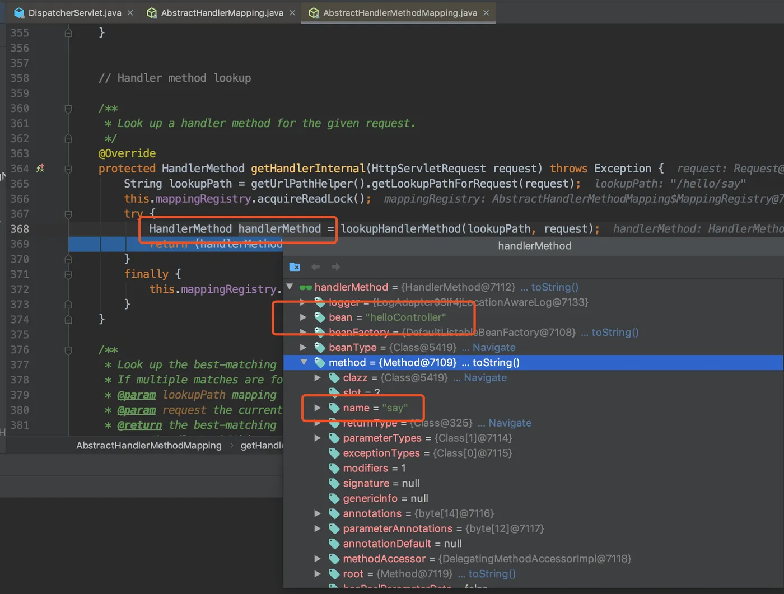This screenshot has height=594, width=784.
Task: Click the field icon of methodAccessor row
Action: pyautogui.click(x=334, y=558)
